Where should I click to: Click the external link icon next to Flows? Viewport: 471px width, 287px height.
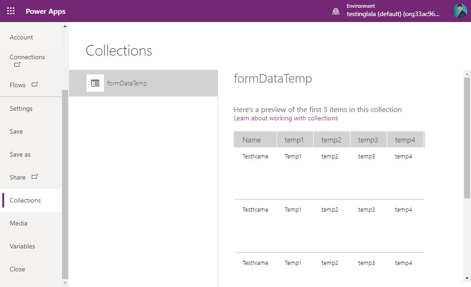pos(35,84)
